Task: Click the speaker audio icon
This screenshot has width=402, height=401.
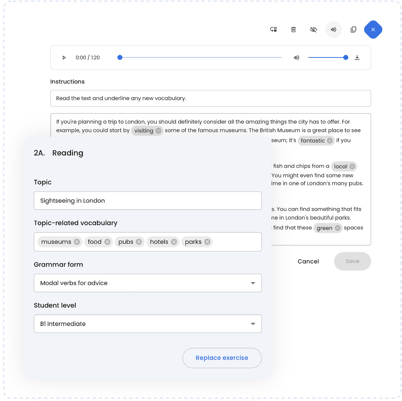Action: 333,29
